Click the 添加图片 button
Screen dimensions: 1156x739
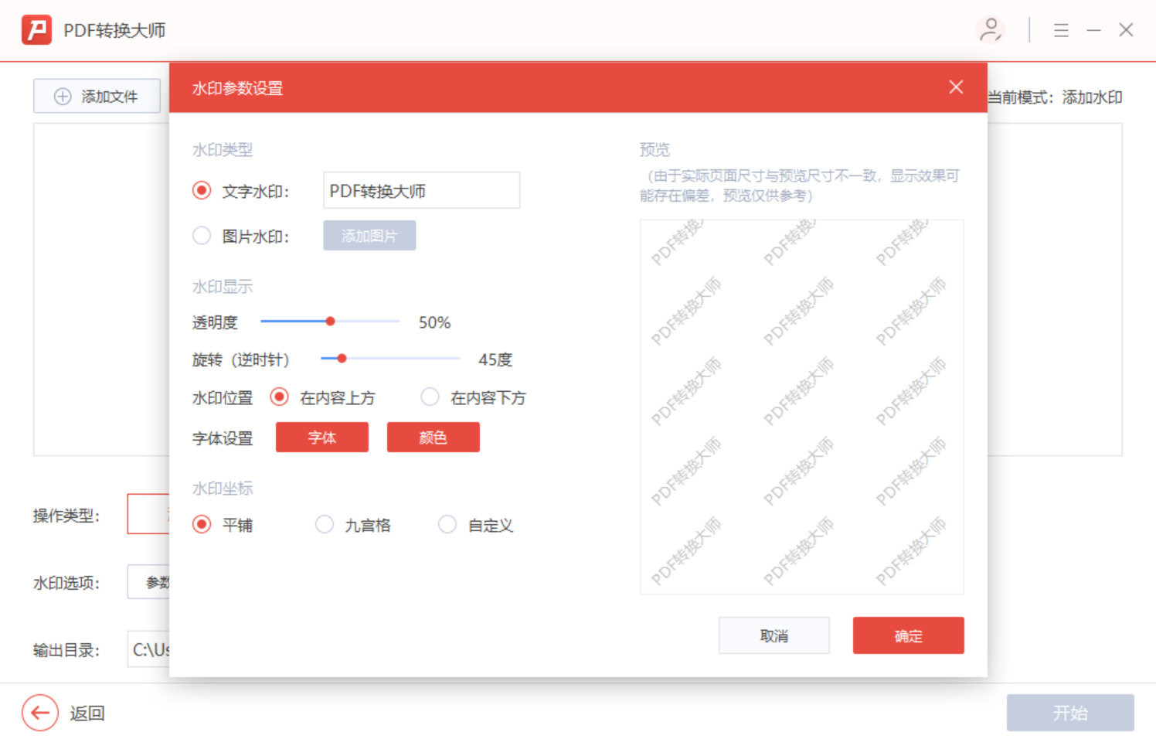tap(369, 236)
